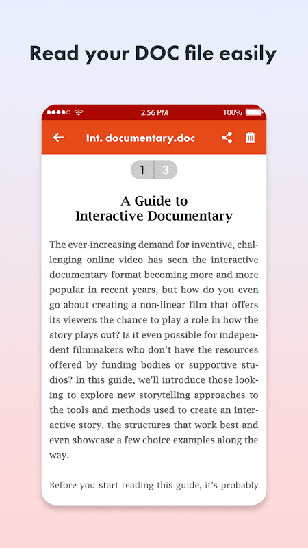Tap the signal strength dots
Screen dimensions: 308x548
point(58,112)
